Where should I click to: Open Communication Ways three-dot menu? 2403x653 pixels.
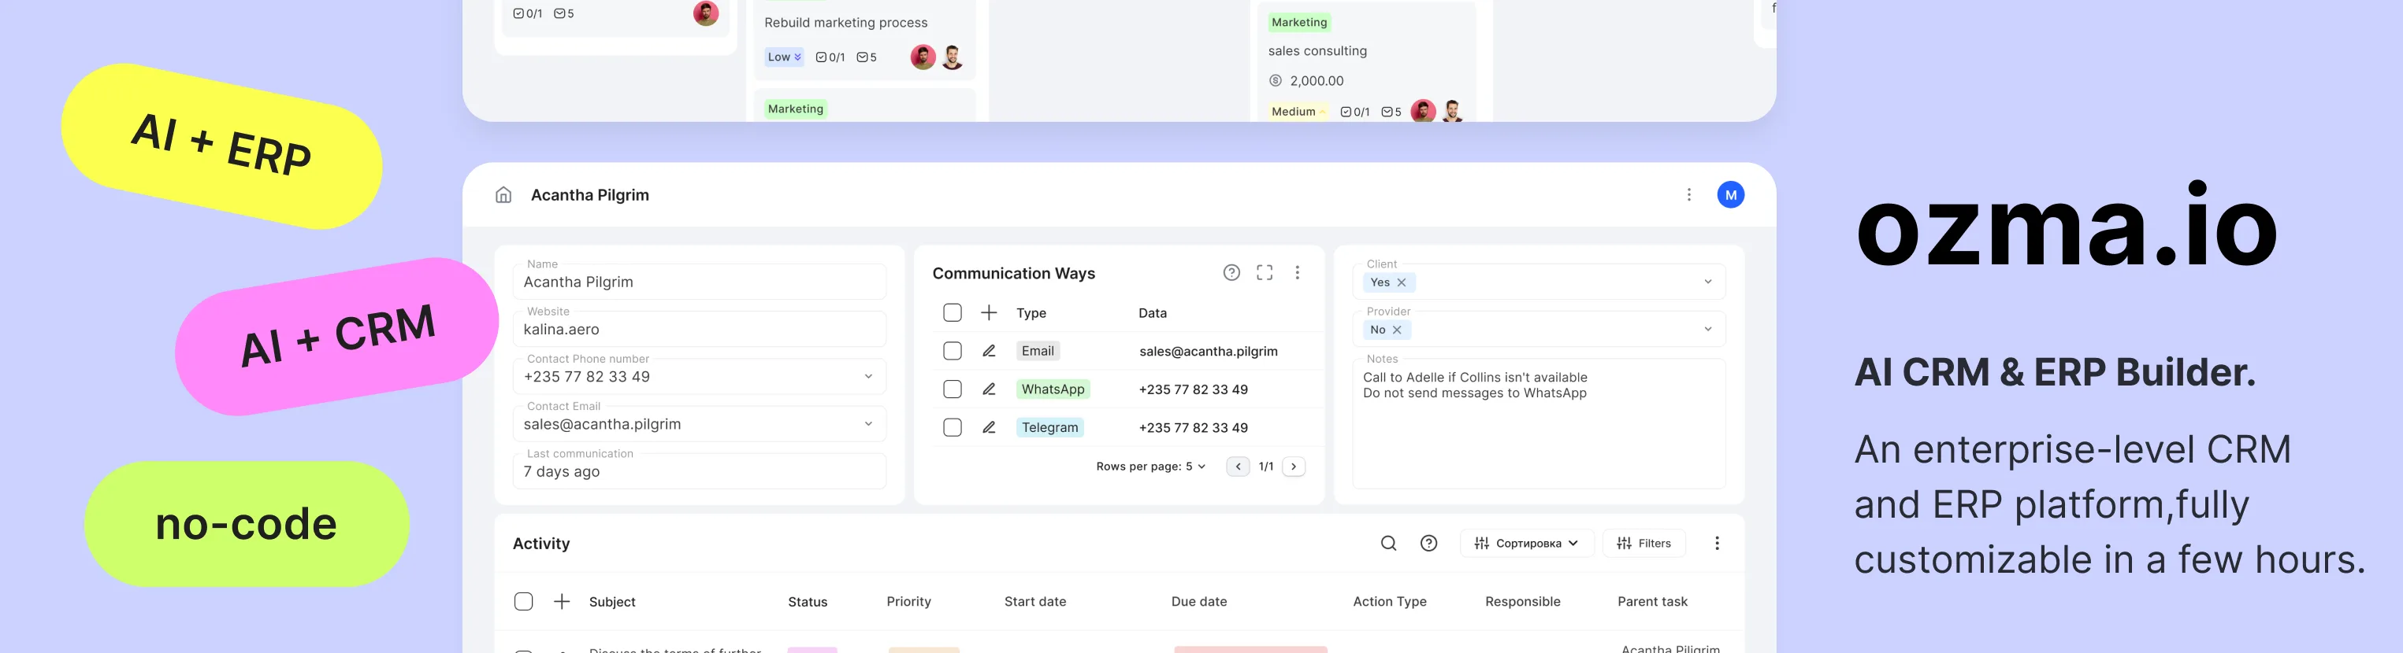tap(1297, 273)
